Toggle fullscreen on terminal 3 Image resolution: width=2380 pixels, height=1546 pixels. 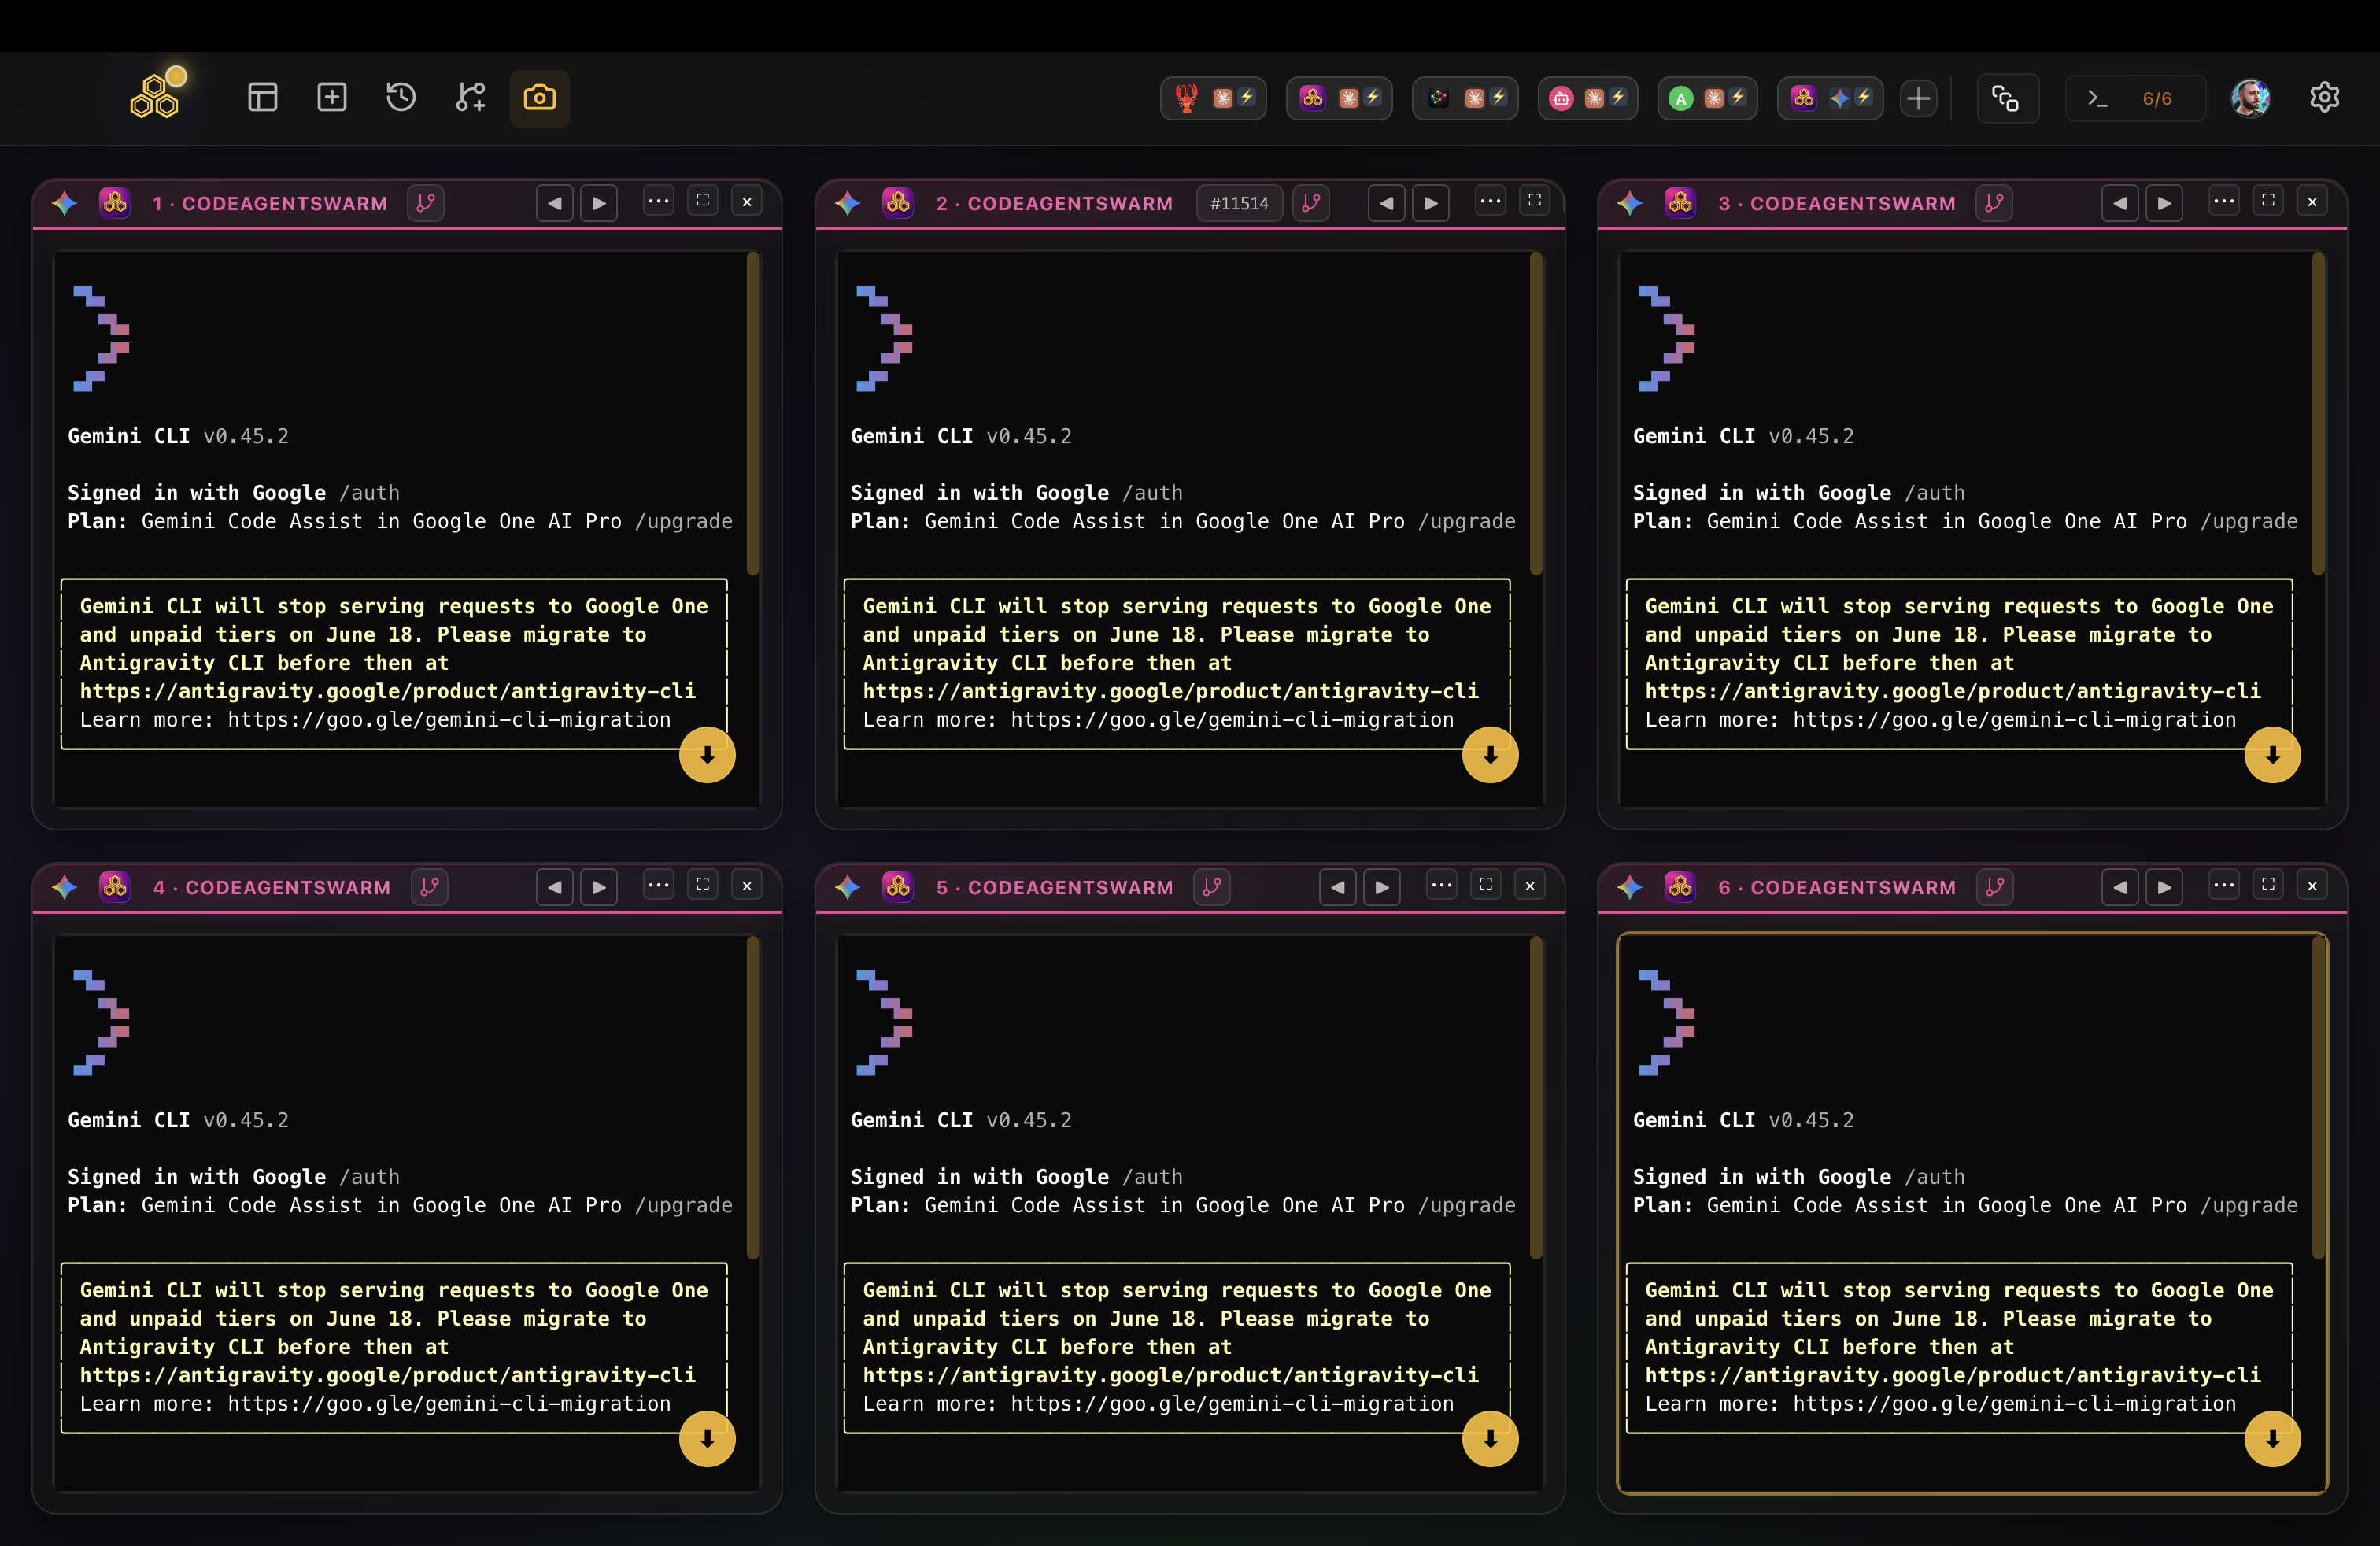[2268, 201]
